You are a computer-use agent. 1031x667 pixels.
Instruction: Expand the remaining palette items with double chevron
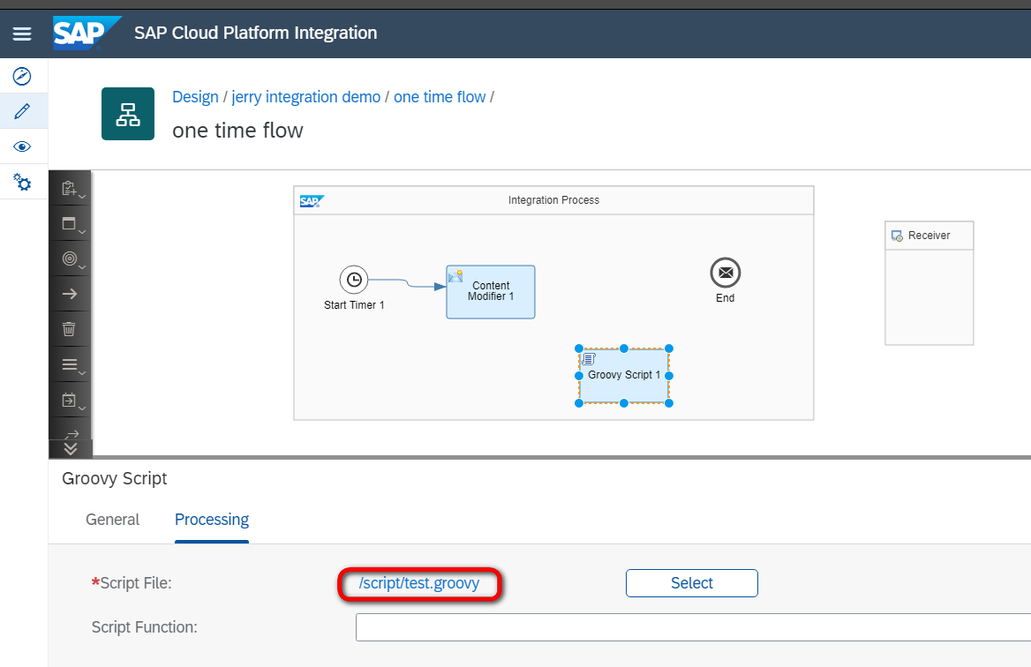tap(71, 448)
